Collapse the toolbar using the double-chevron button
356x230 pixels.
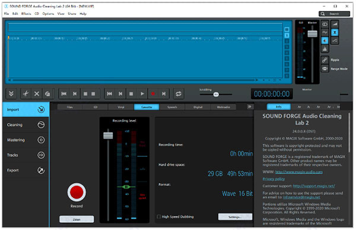(11, 93)
